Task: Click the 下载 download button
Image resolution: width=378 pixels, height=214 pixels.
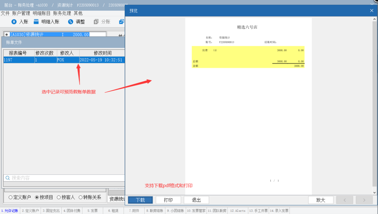Action: (x=140, y=200)
